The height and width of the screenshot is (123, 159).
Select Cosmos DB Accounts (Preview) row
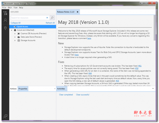pos(33,34)
